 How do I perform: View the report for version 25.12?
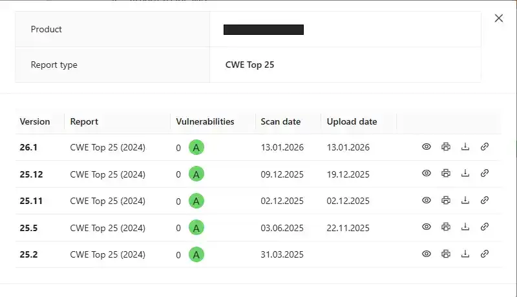(427, 174)
